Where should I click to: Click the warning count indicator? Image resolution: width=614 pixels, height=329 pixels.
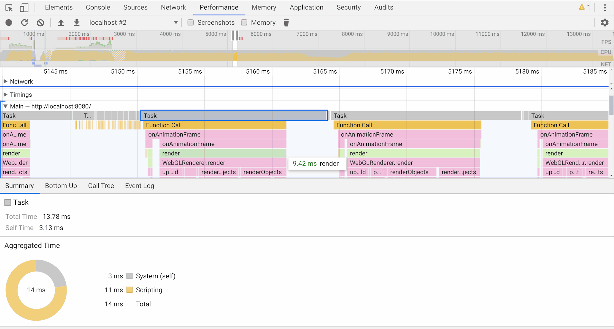[585, 7]
